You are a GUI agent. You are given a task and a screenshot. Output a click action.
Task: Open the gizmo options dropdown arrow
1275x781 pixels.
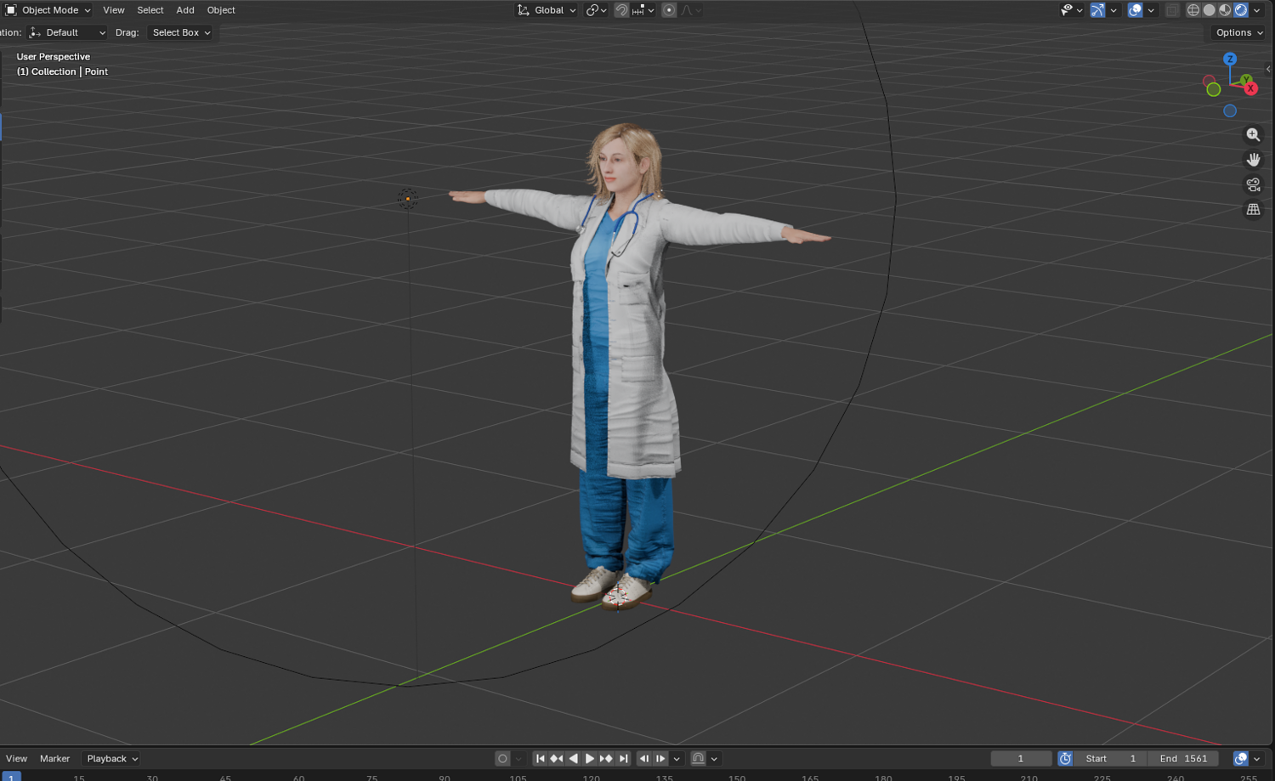[1113, 10]
